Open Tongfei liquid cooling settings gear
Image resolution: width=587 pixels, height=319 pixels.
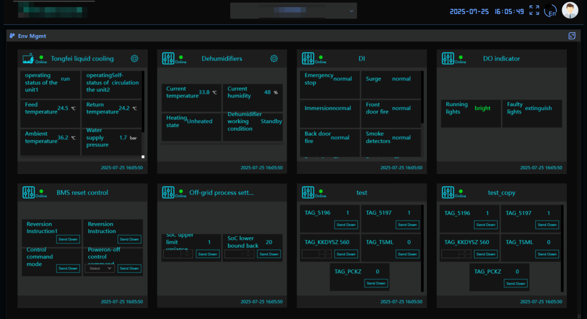coord(135,59)
